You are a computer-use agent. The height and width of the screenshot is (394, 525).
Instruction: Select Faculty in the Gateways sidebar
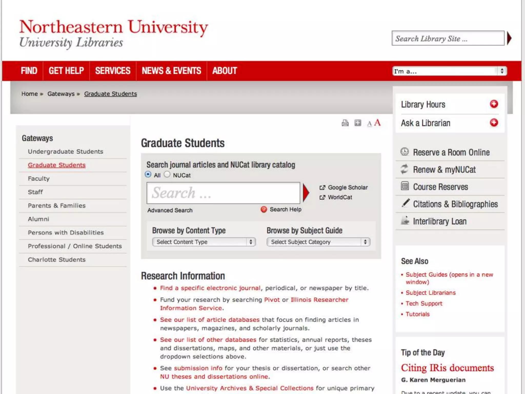(39, 179)
